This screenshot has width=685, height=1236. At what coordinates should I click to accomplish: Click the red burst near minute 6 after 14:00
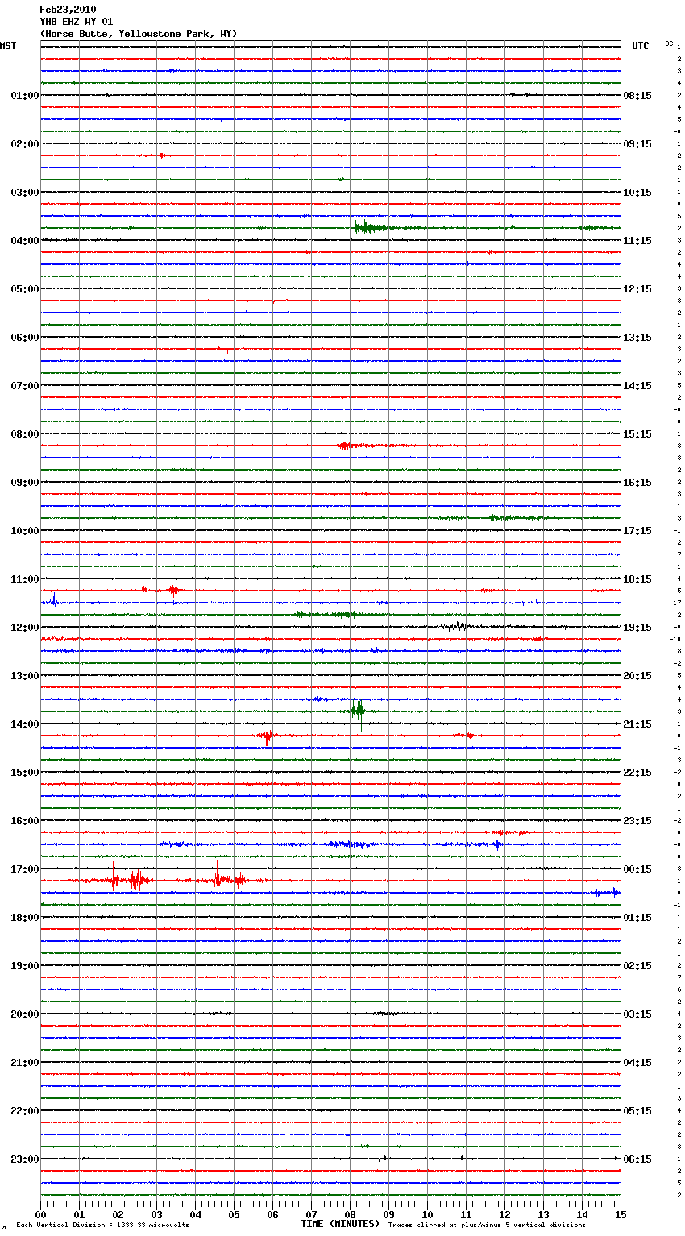[x=267, y=736]
